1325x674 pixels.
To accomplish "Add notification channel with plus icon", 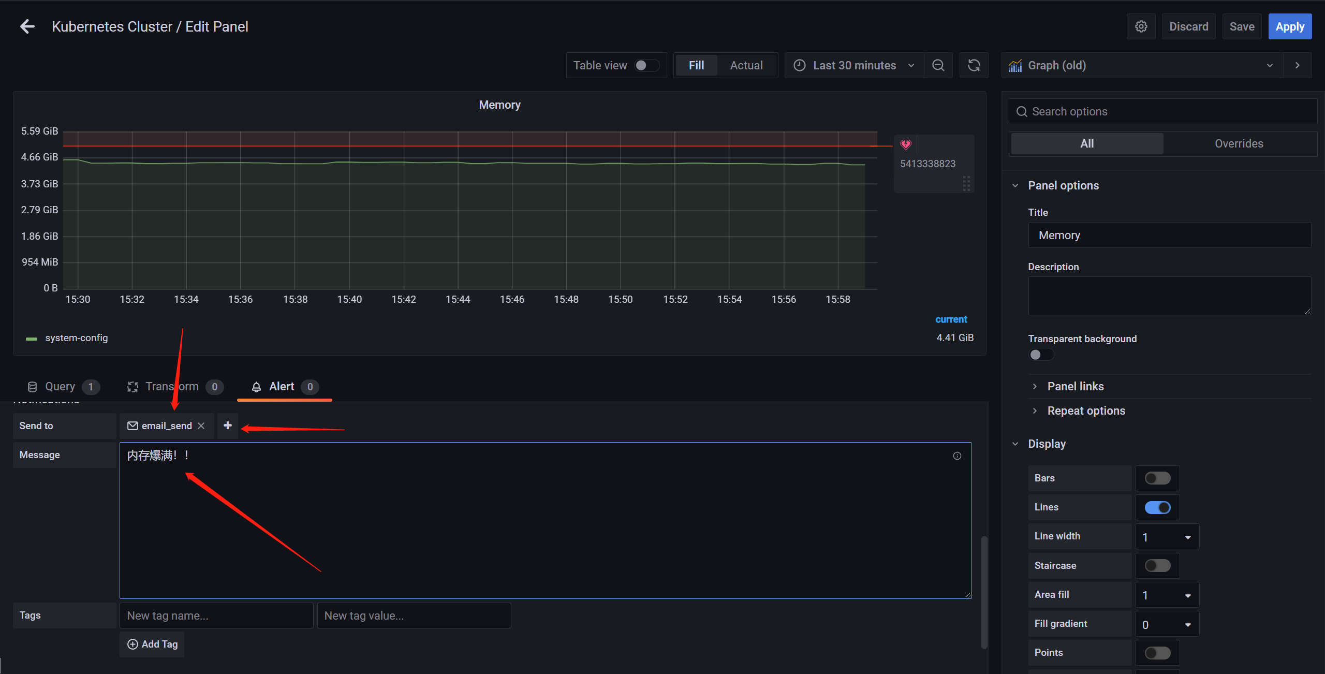I will tap(227, 426).
